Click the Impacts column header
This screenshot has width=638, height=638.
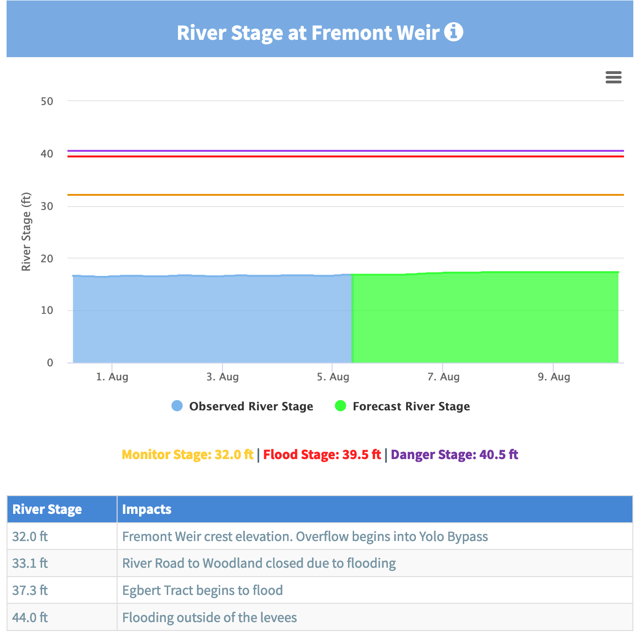click(147, 509)
